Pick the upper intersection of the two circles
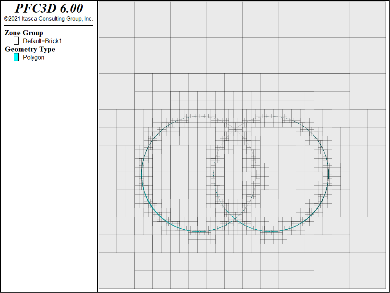390x293 pixels. [235, 129]
